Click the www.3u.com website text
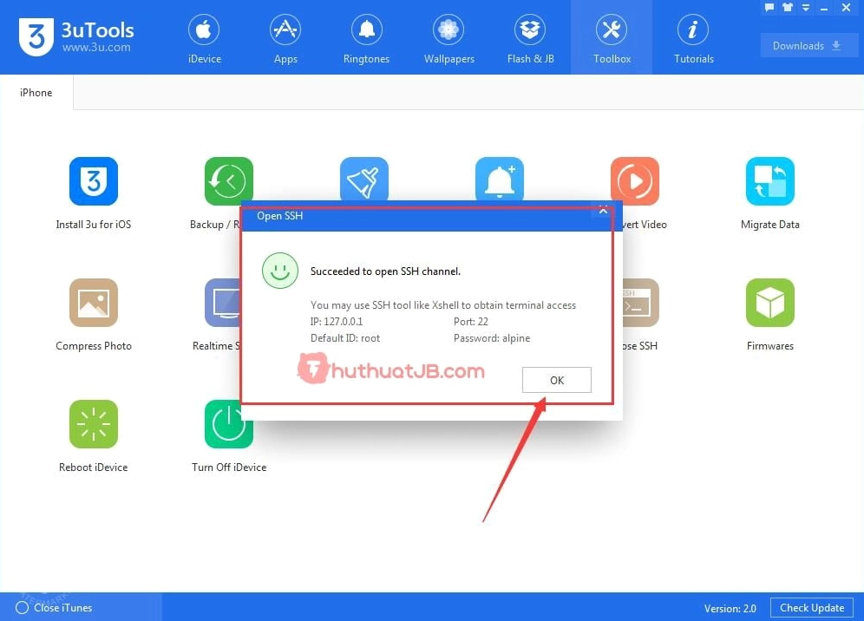This screenshot has width=864, height=621. [96, 48]
